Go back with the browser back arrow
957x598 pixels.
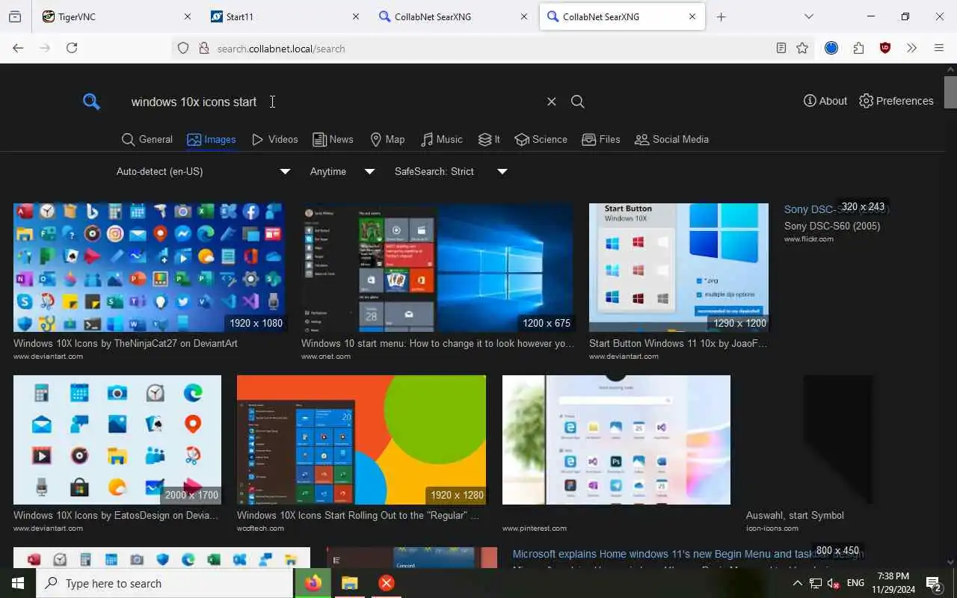tap(18, 48)
